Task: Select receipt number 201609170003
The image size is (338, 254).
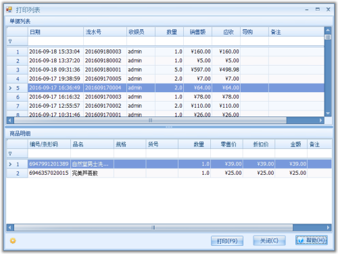Action: (166, 97)
